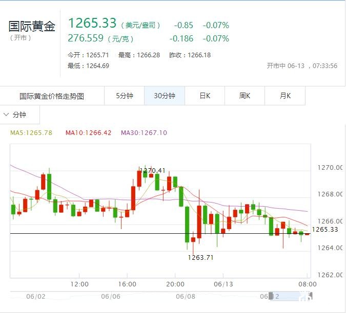The width and height of the screenshot is (346, 313).
Task: Click the 1270.41 high marker label
Action: [152, 171]
